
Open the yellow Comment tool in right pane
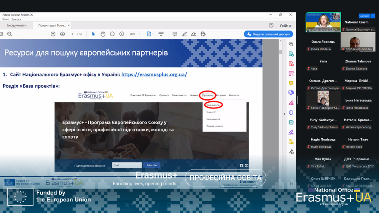click(x=291, y=83)
